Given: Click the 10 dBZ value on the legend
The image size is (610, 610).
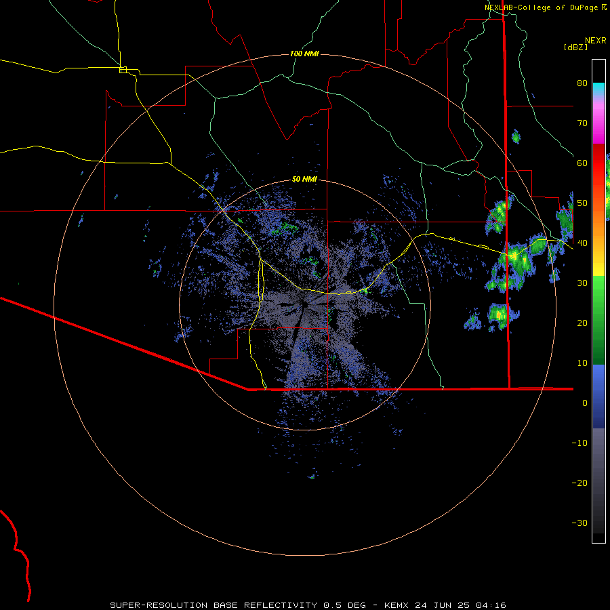Looking at the screenshot, I should pyautogui.click(x=582, y=363).
